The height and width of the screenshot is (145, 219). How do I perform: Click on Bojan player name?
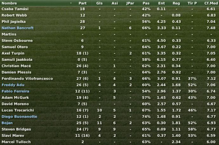click(7, 123)
